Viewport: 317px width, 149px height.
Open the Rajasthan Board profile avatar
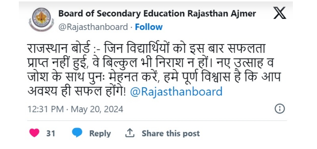point(42,19)
